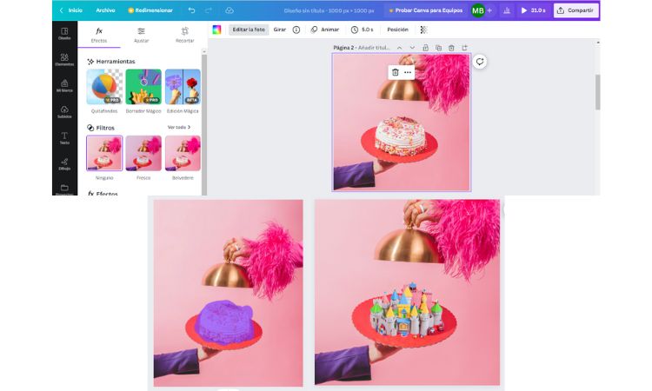Click the design title Diseño sin título

pos(329,10)
